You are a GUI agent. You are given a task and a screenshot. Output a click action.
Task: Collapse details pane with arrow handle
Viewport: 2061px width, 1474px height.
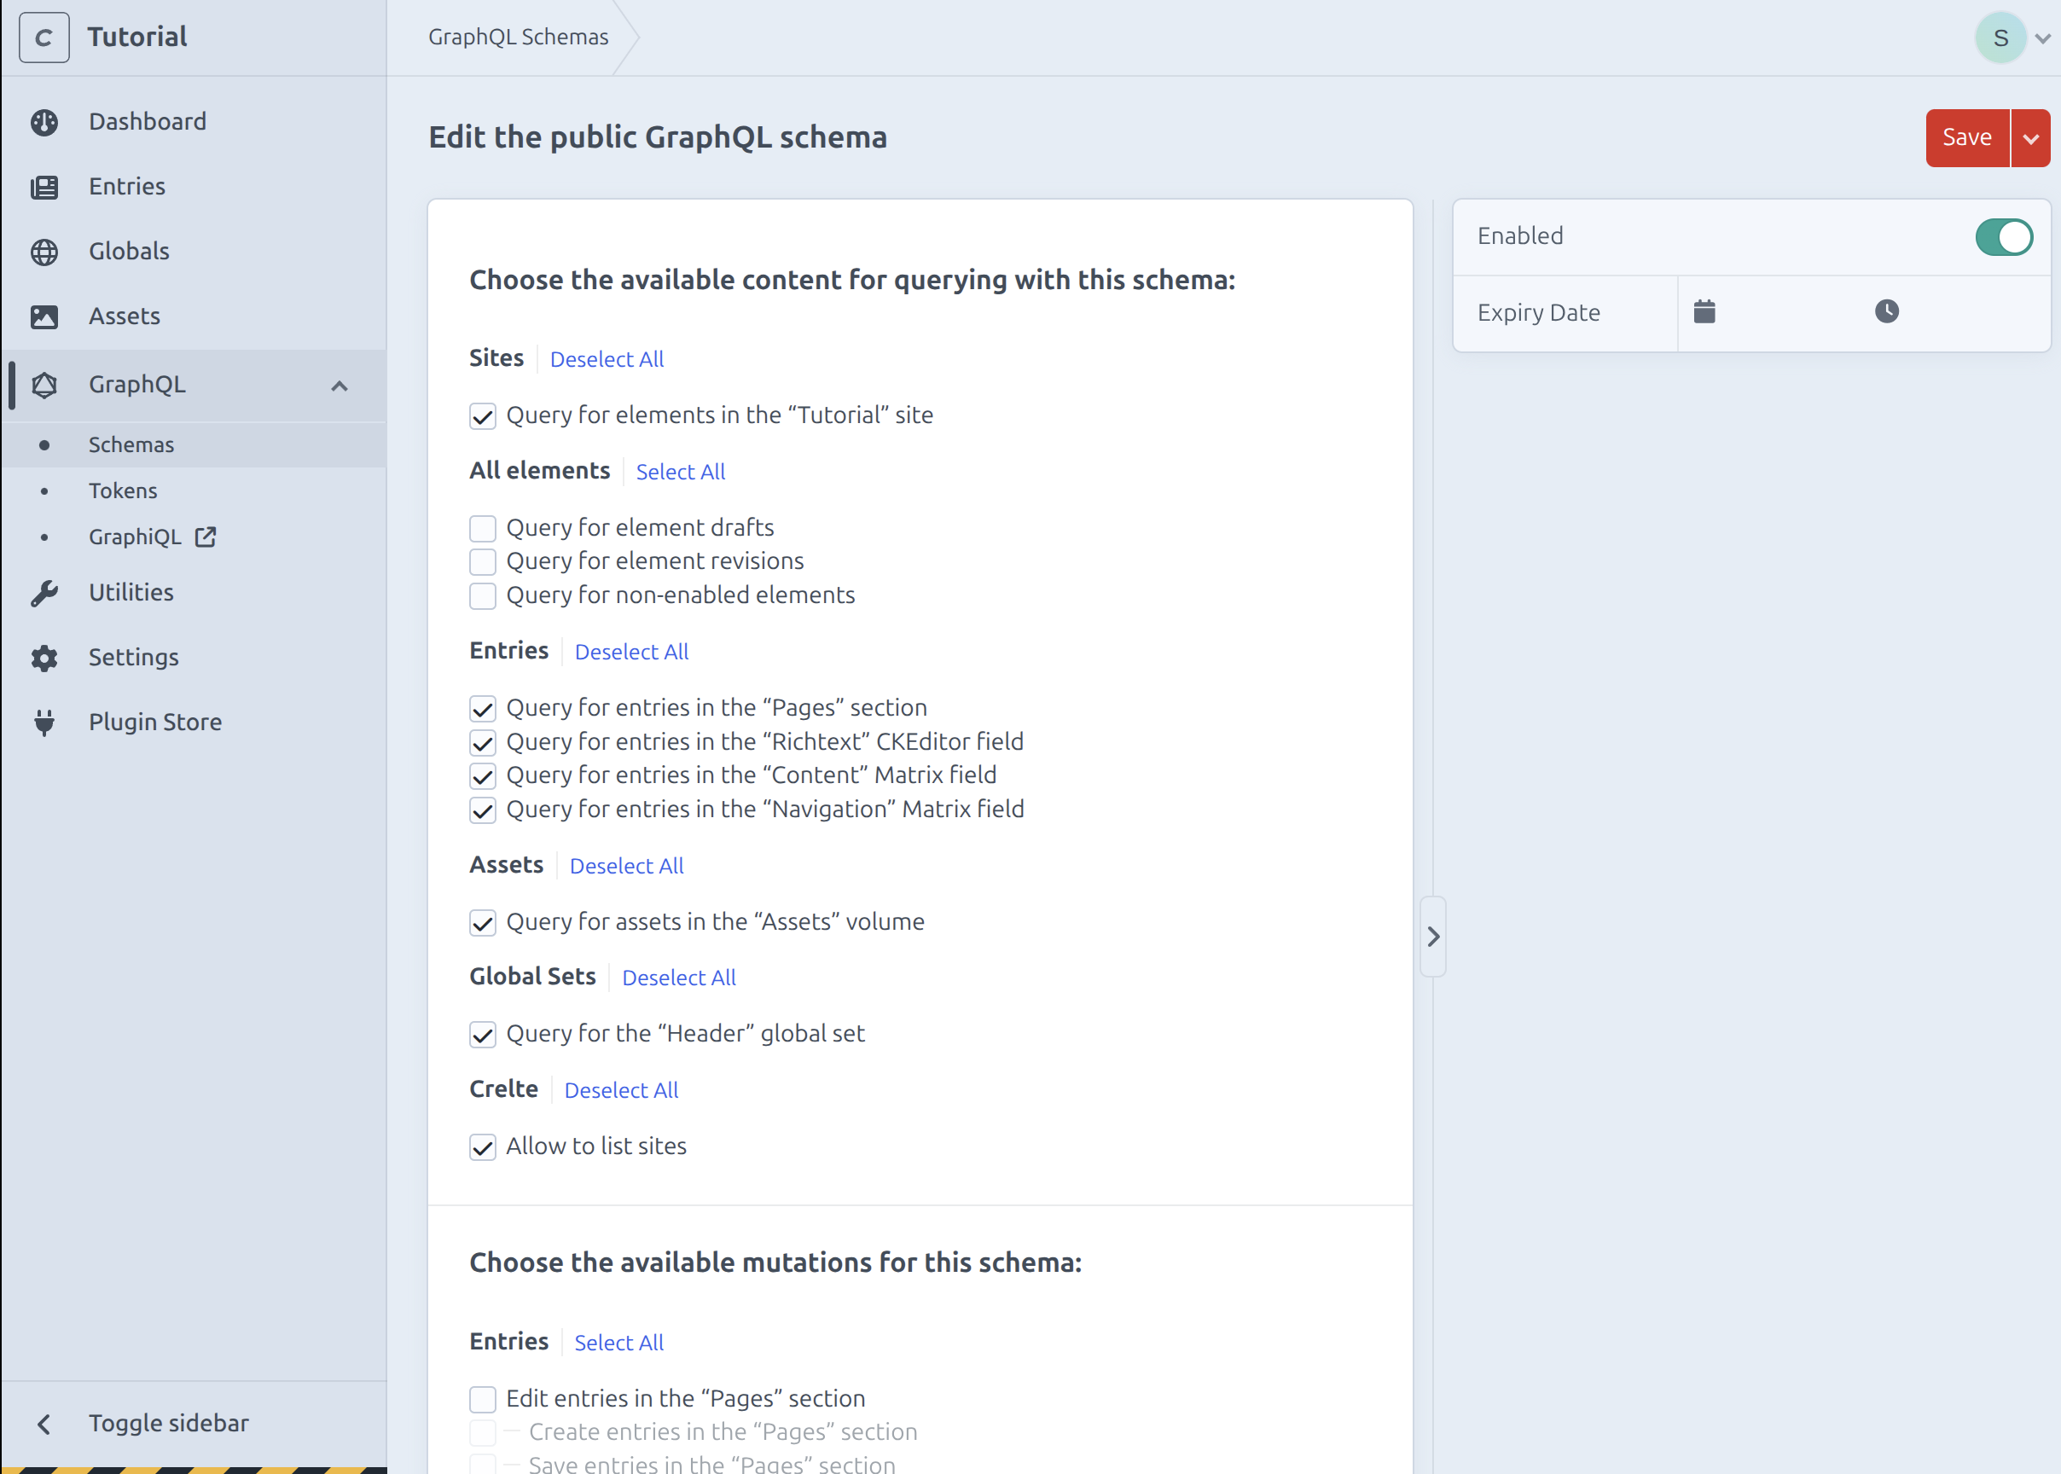[x=1432, y=937]
